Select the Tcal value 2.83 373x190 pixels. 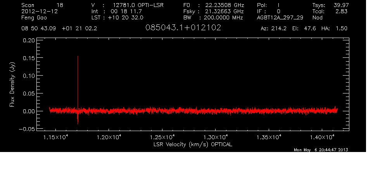[x=341, y=11]
